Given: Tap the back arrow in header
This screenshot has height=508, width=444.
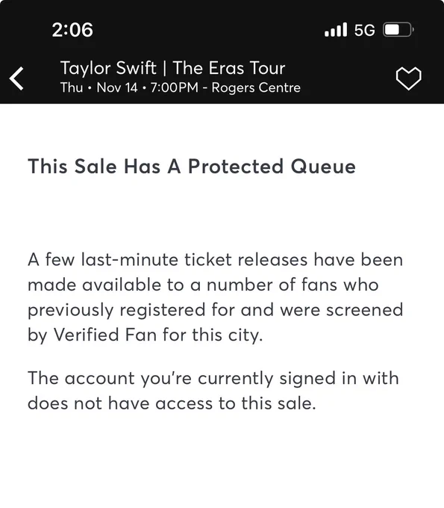Looking at the screenshot, I should [16, 78].
